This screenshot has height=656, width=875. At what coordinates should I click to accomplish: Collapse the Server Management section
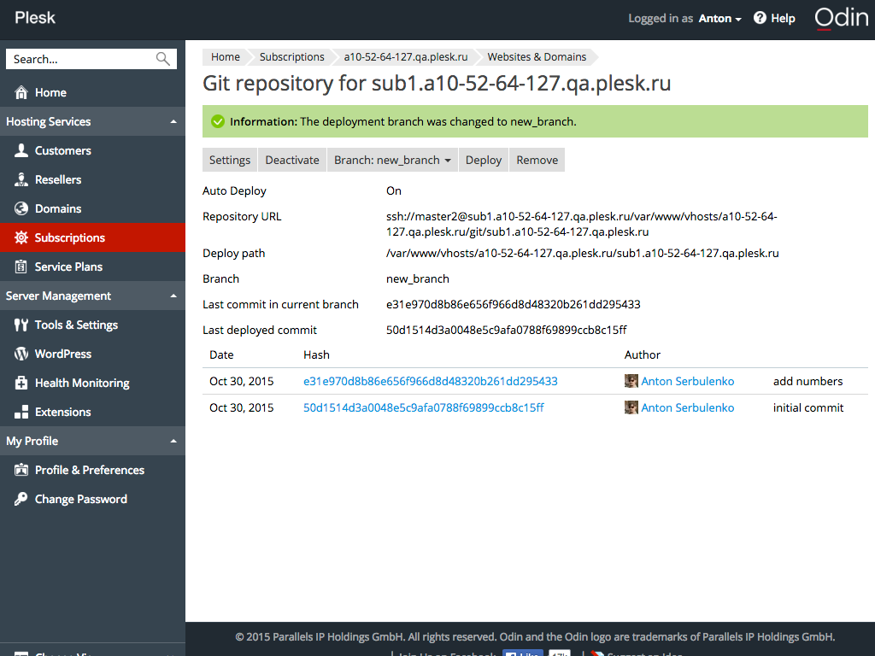173,296
